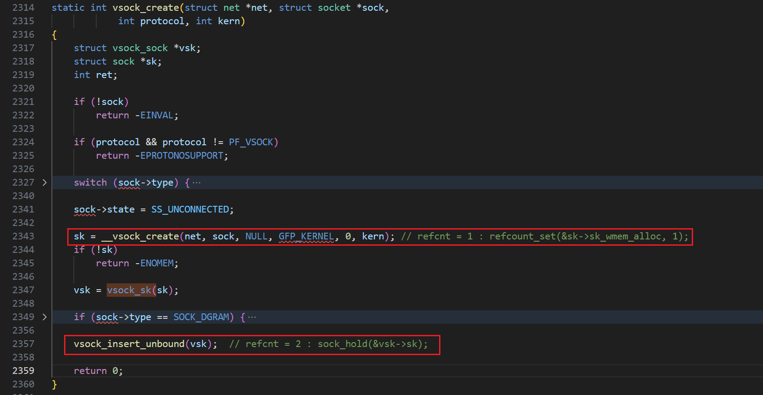763x395 pixels.
Task: Click the ellipsis after the switch statement brace
Action: [x=197, y=182]
